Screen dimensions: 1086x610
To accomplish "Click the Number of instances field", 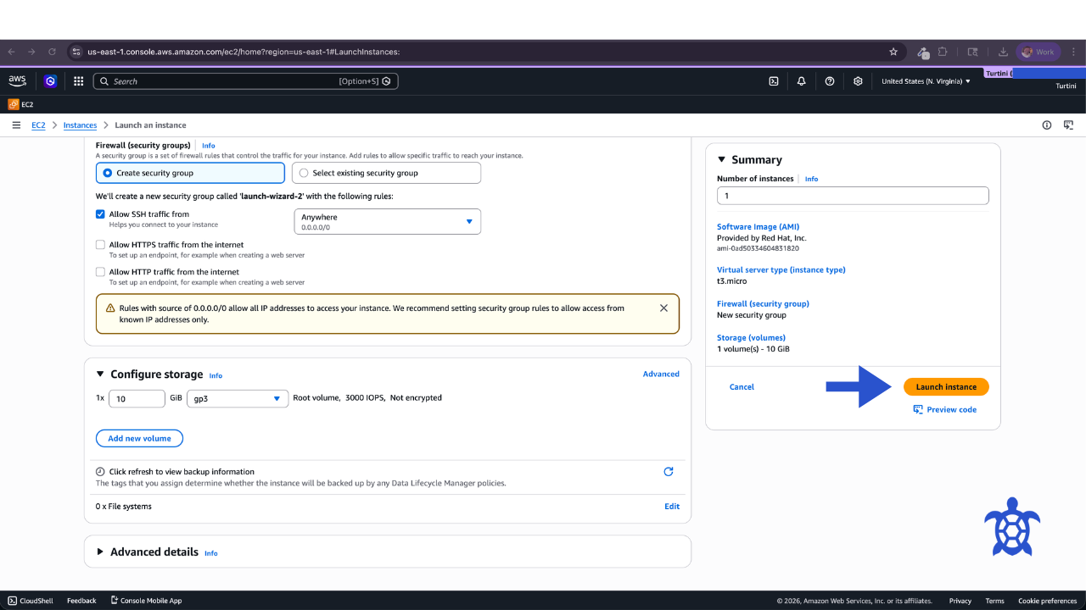I will 853,196.
